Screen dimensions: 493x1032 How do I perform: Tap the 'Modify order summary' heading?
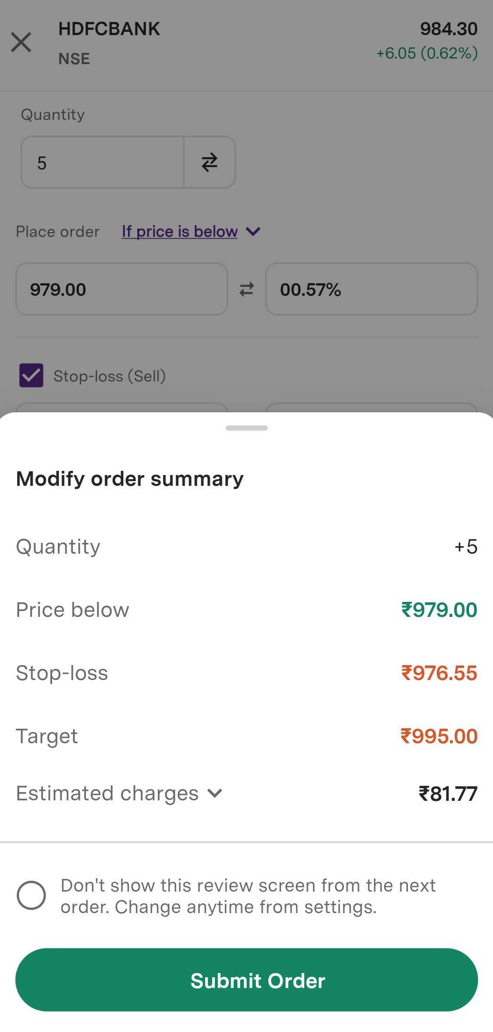tap(130, 479)
